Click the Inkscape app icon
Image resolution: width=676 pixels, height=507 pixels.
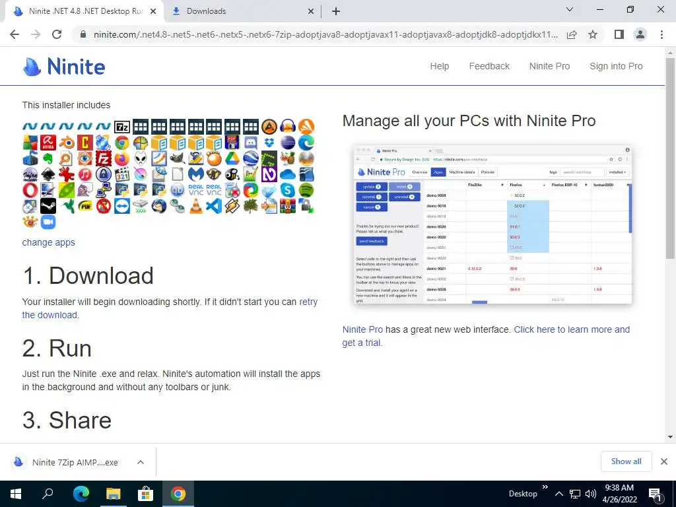(x=48, y=174)
